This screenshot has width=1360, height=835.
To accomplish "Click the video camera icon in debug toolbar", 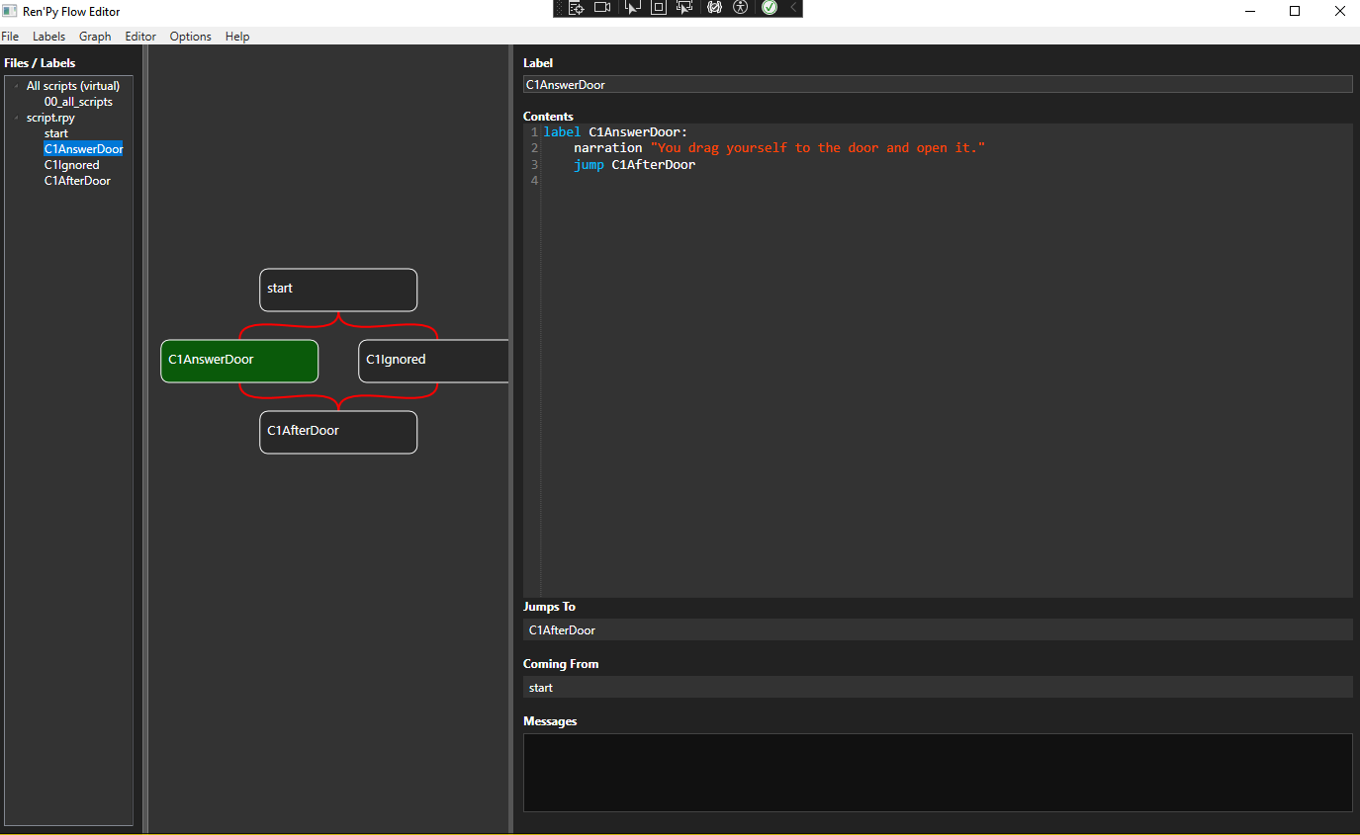I will coord(602,8).
